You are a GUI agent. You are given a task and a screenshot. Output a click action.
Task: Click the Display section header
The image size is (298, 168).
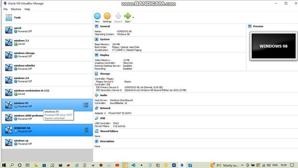pyautogui.click(x=104, y=55)
